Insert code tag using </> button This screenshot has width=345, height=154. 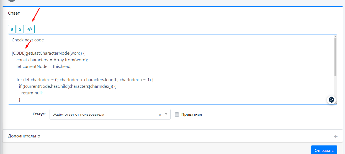pos(30,29)
